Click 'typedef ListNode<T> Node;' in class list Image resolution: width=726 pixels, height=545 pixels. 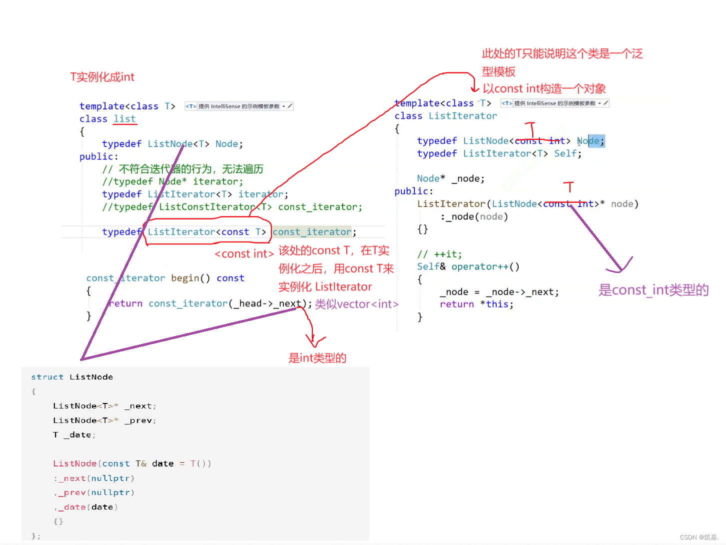(x=172, y=144)
